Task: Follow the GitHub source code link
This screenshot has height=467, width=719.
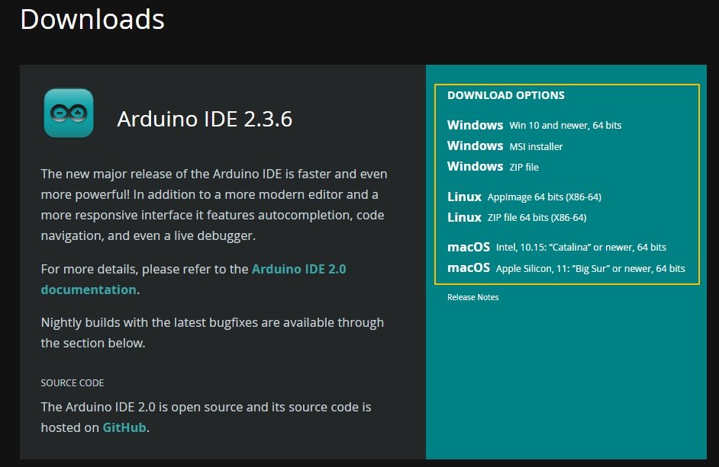Action: pos(124,427)
